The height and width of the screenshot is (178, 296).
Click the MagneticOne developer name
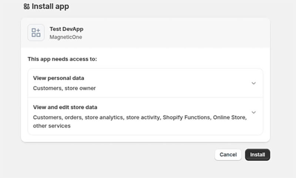66,37
